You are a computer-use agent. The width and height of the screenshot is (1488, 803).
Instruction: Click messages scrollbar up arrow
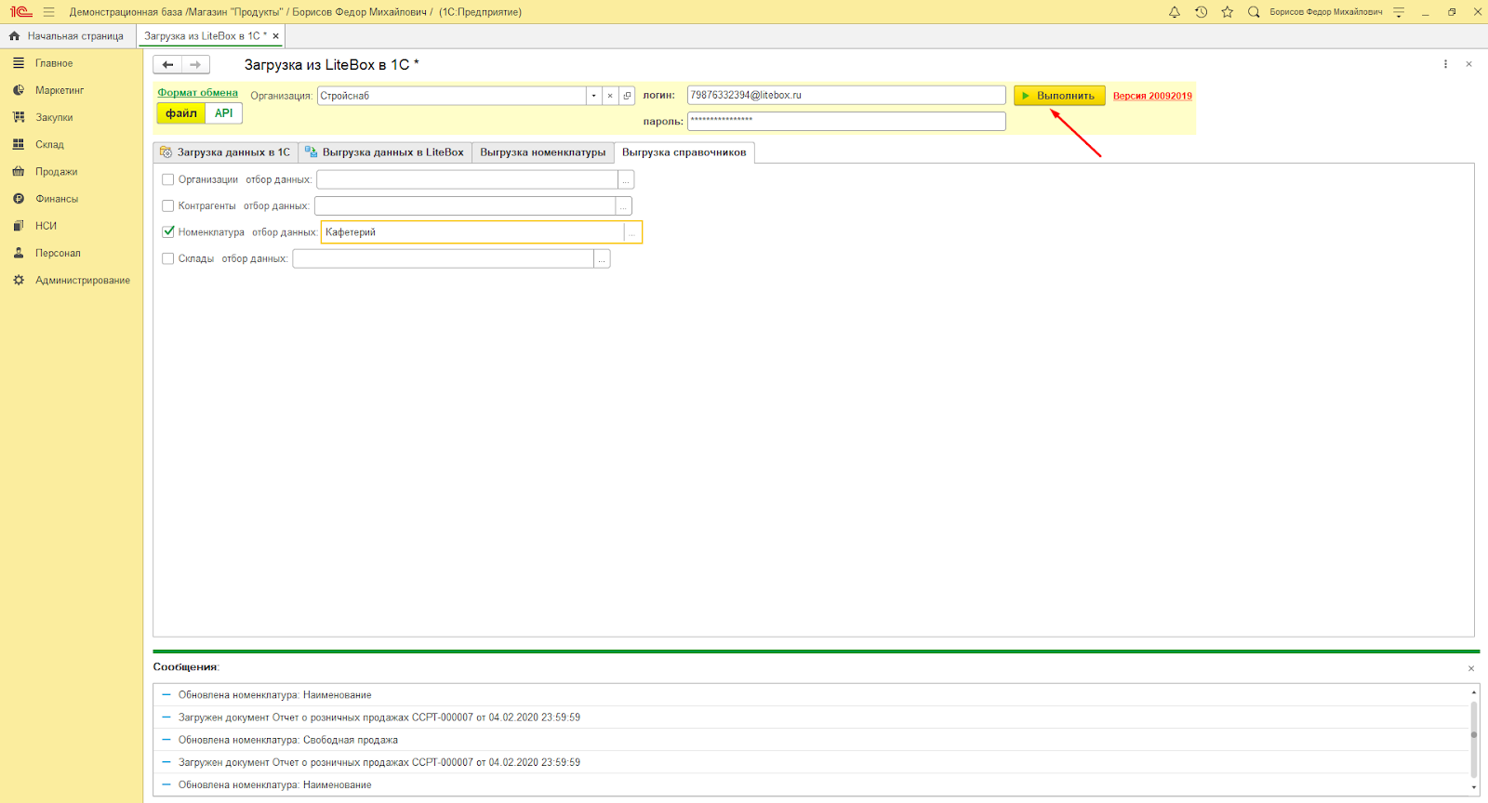(x=1473, y=691)
